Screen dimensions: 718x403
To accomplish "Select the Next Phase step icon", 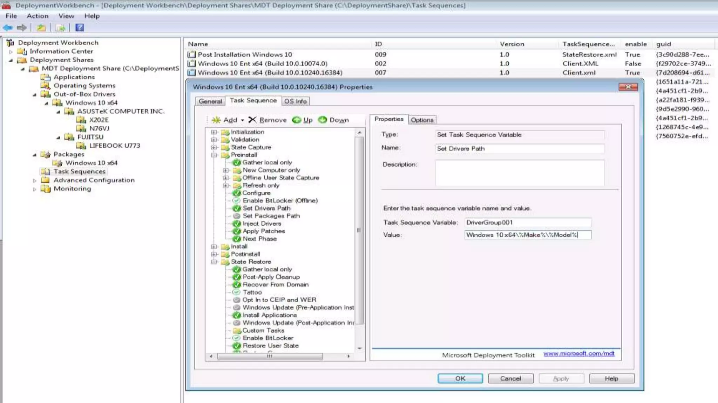I will [x=237, y=239].
